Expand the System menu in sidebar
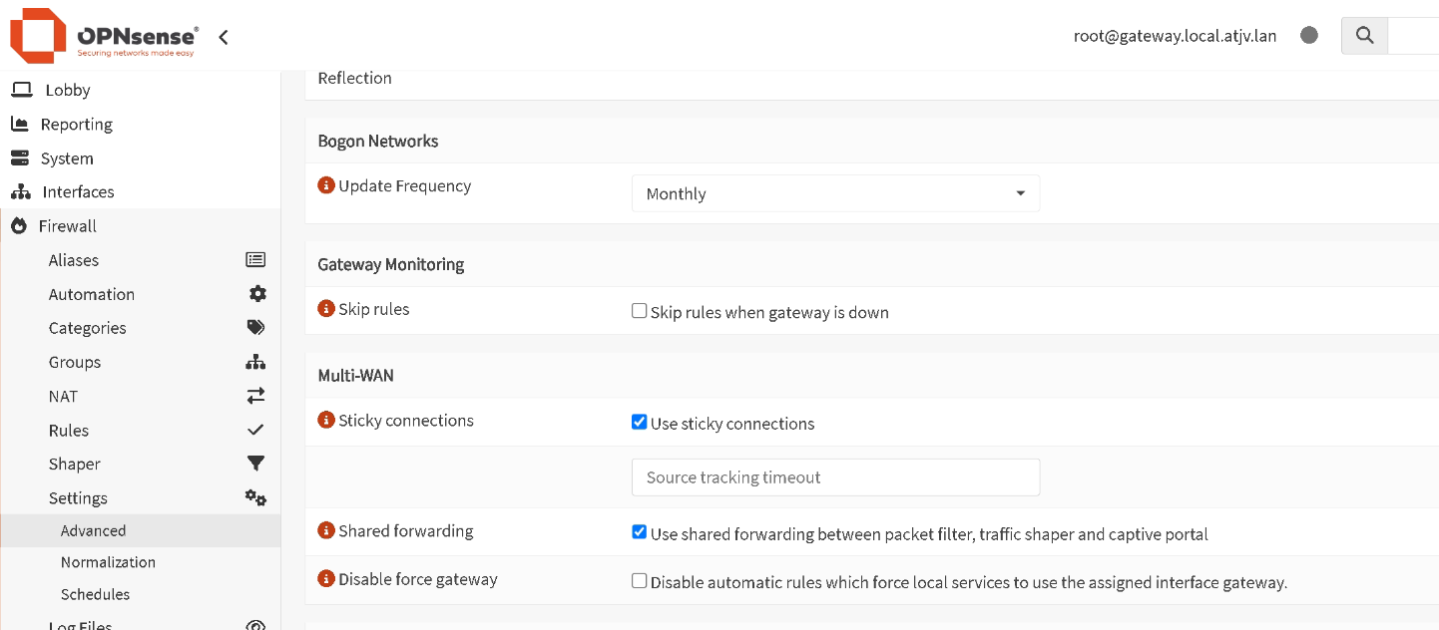This screenshot has width=1439, height=630. coord(67,158)
